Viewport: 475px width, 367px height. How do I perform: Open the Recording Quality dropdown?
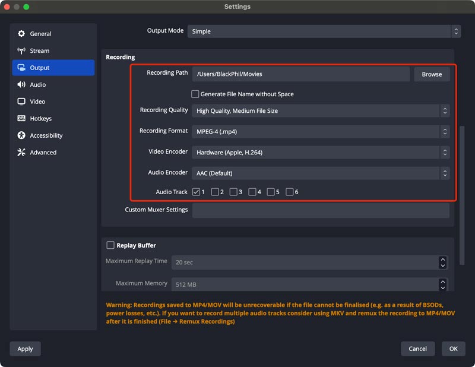(321, 110)
